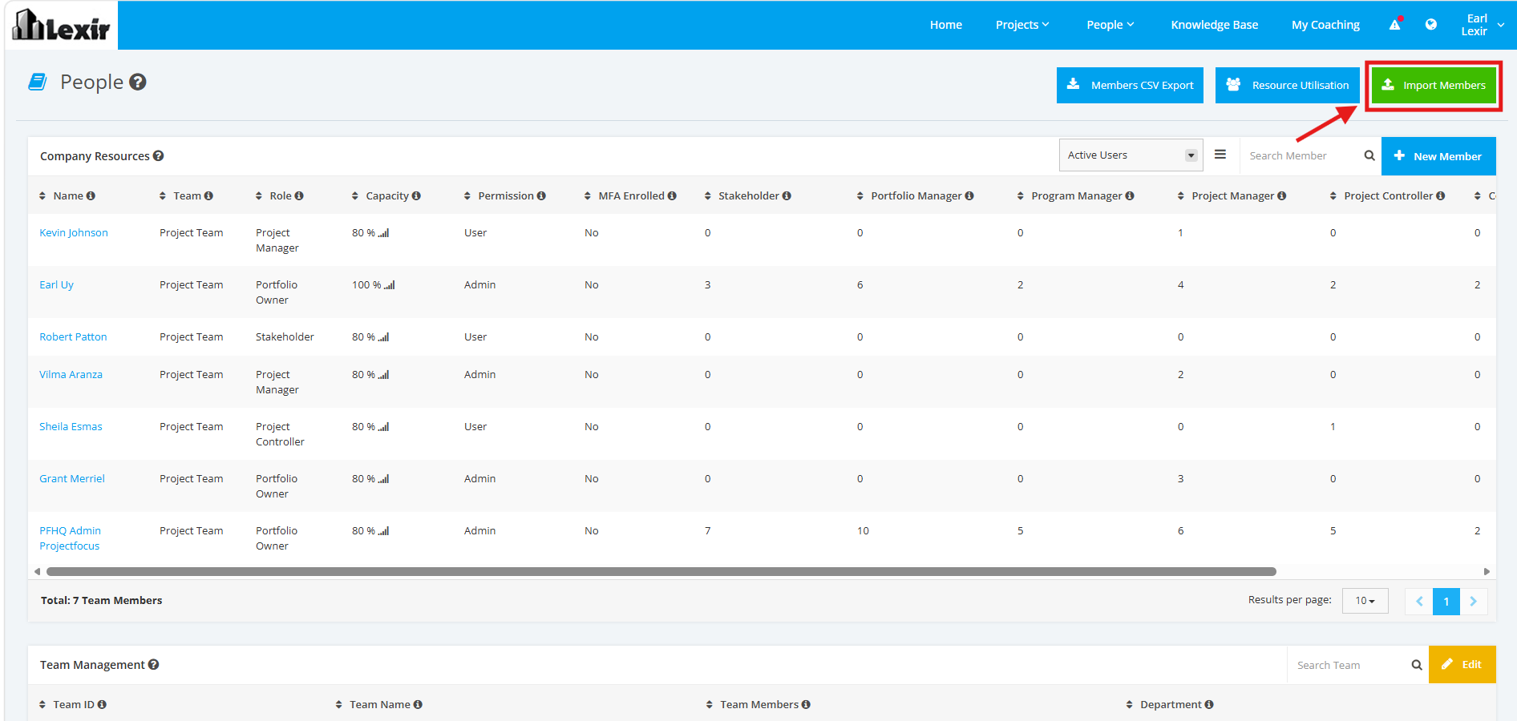Viewport: 1517px width, 721px height.
Task: Open Knowledge Base from navigation
Action: point(1215,25)
